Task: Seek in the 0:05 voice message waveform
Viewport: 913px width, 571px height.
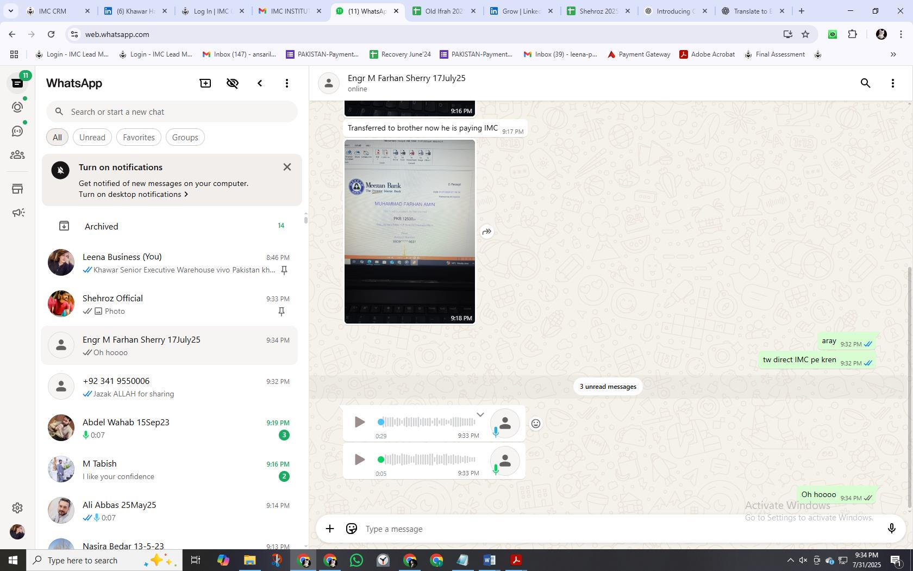Action: (x=428, y=460)
